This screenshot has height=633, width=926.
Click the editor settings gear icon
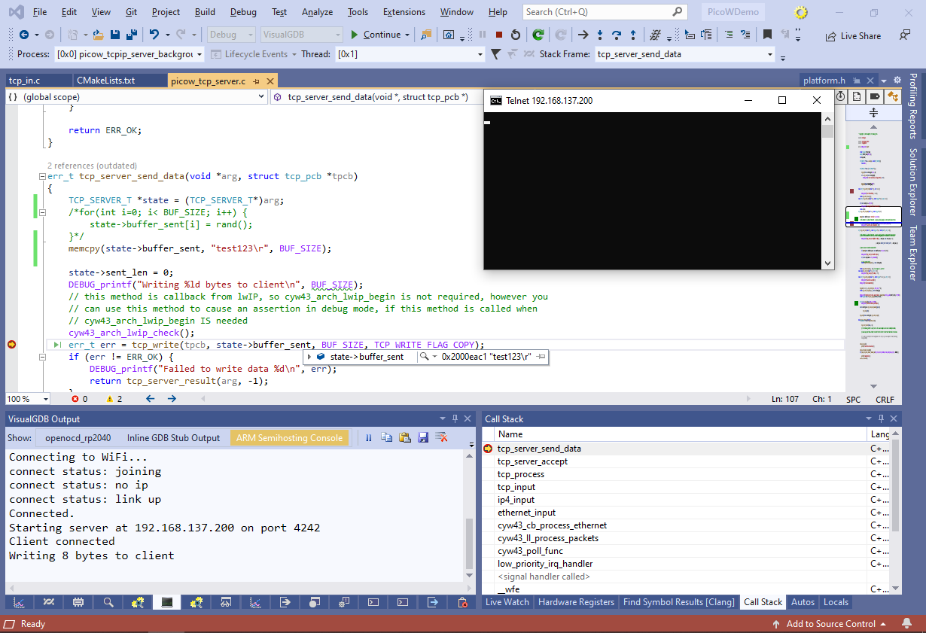(897, 80)
